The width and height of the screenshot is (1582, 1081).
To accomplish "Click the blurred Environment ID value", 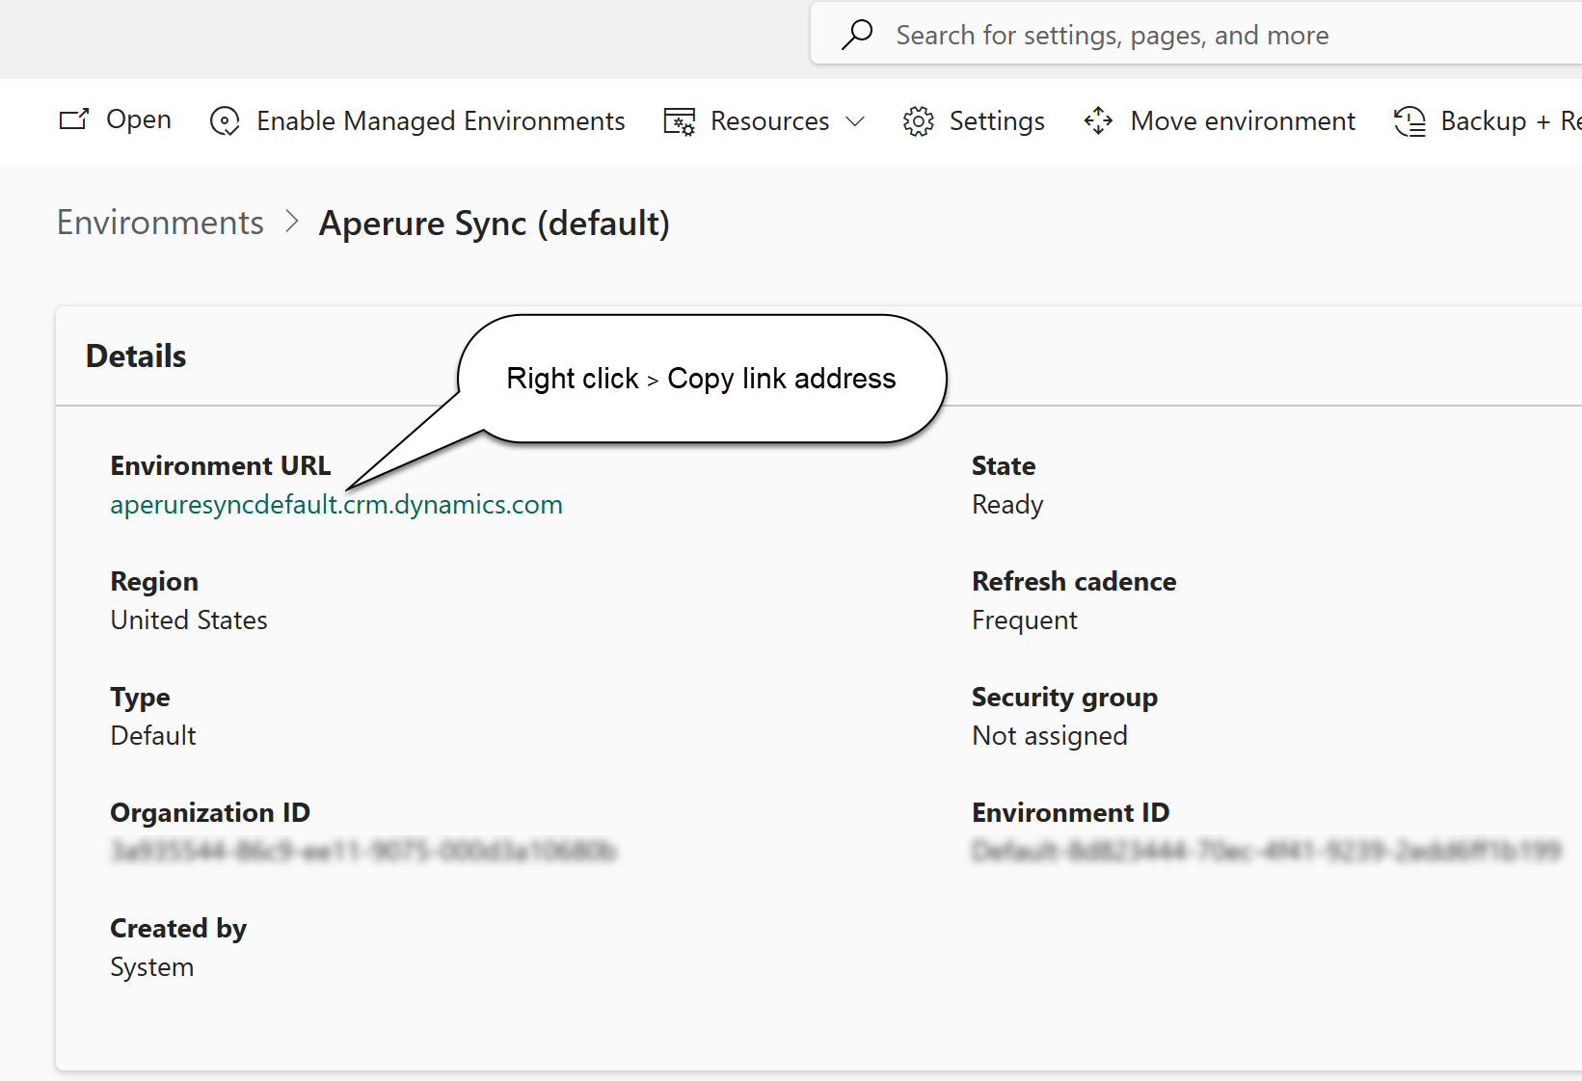I will (1266, 852).
